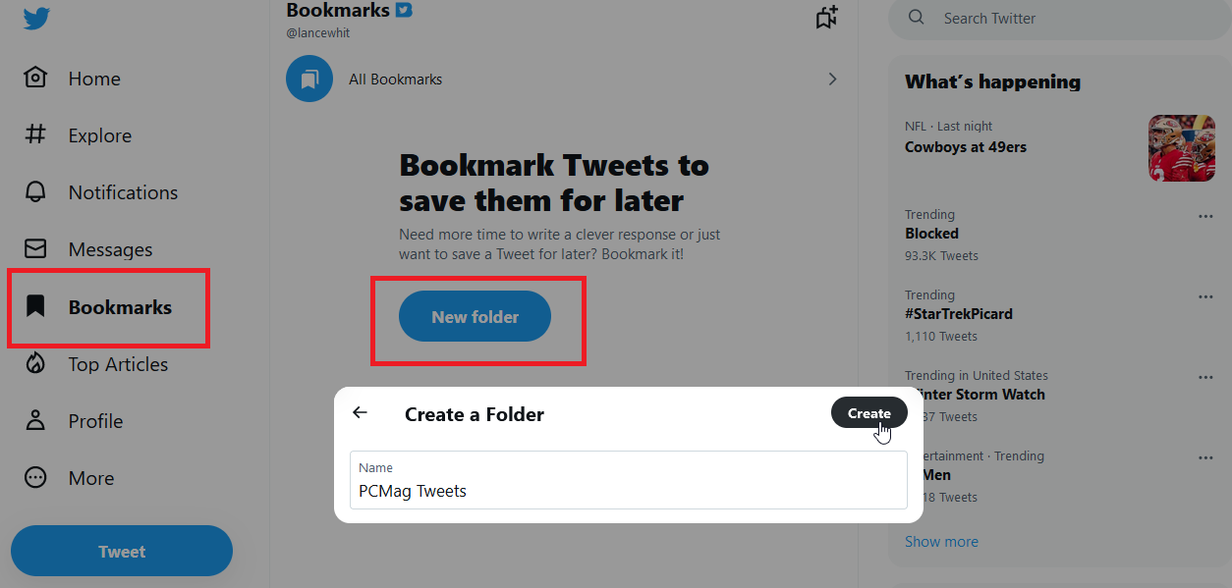1232x588 pixels.
Task: Click the Show more link
Action: pyautogui.click(x=940, y=541)
